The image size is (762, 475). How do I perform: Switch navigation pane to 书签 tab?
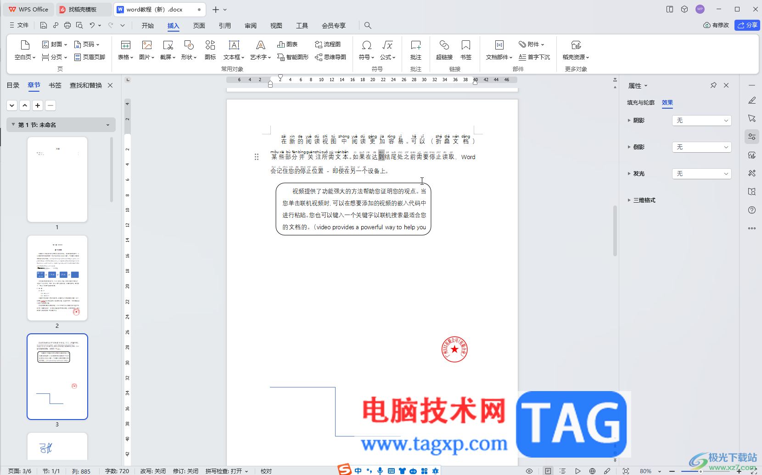coord(55,85)
